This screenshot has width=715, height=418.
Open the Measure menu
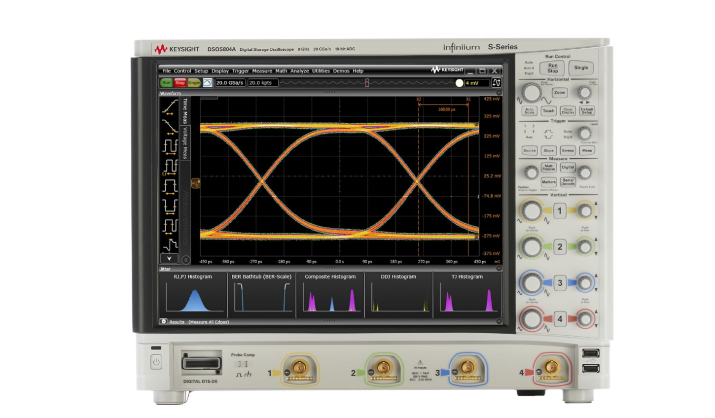[x=262, y=70]
